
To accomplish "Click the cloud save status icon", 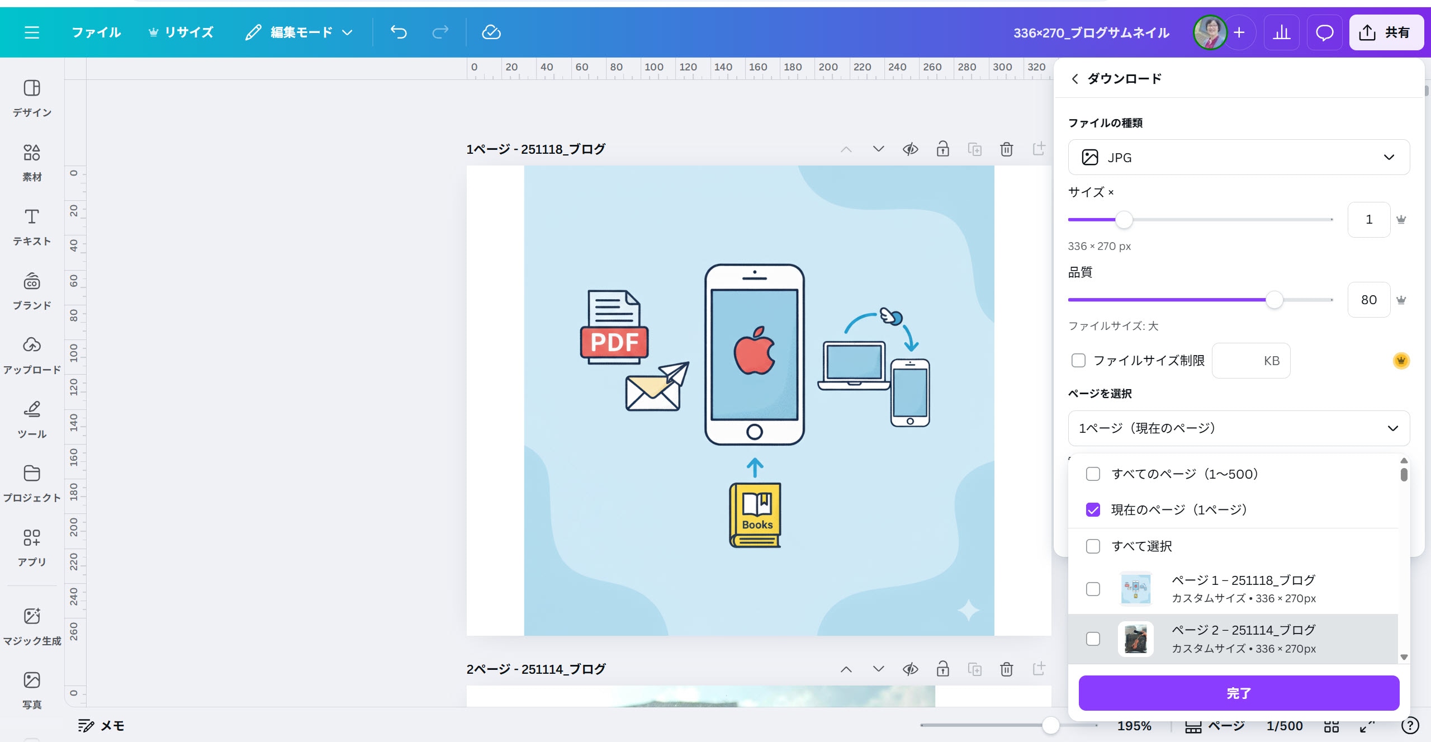I will [x=491, y=32].
